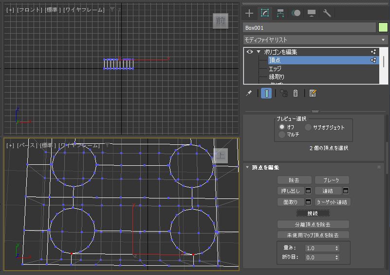Click the 折り目 spinner arrows

337,257
